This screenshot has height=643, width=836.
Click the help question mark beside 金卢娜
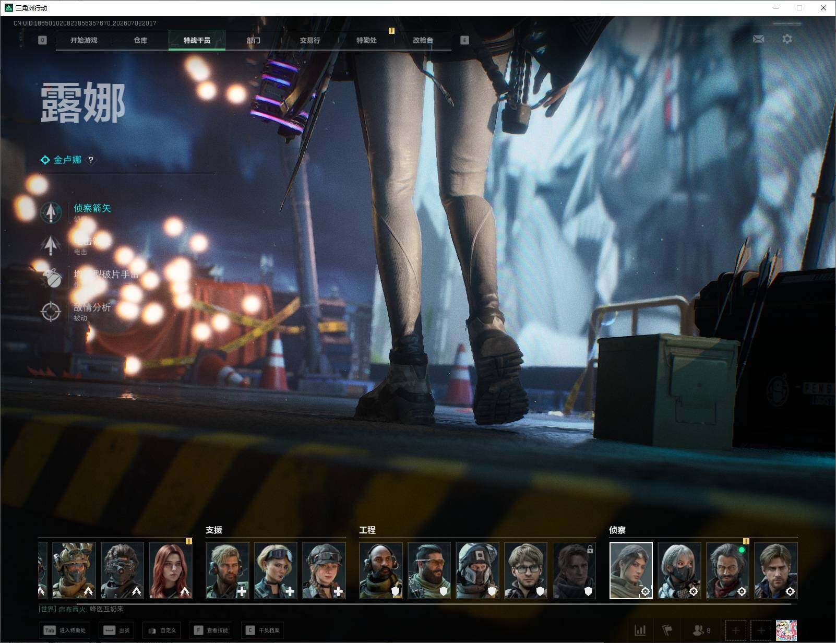[91, 160]
